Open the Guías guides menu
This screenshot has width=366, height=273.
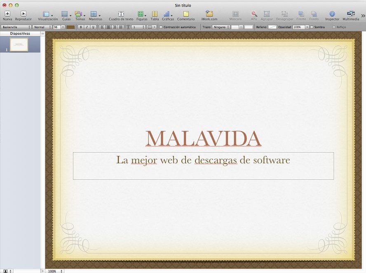66,16
